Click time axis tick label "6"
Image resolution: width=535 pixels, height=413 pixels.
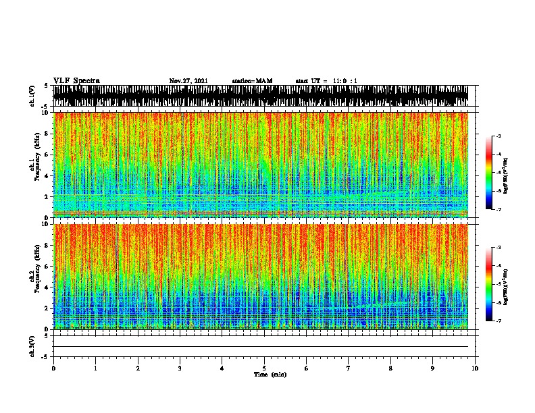(x=307, y=368)
